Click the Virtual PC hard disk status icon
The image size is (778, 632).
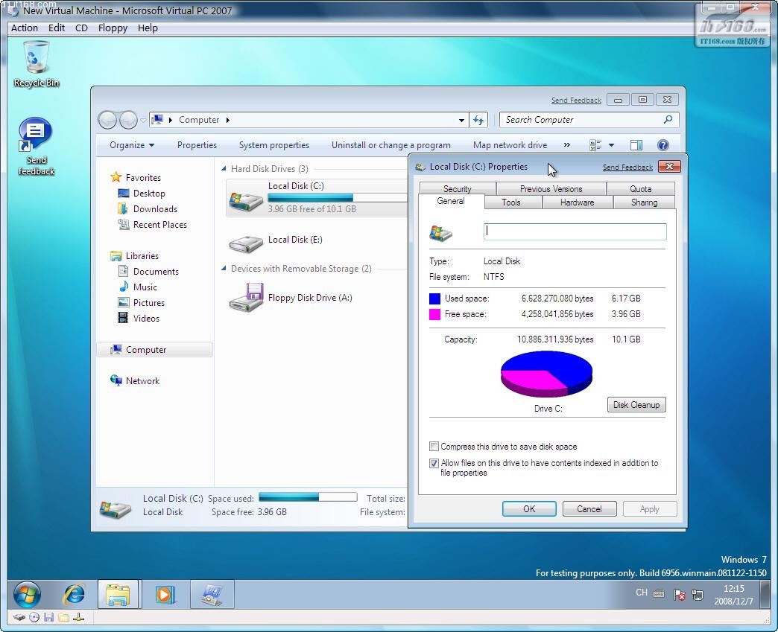(19, 618)
